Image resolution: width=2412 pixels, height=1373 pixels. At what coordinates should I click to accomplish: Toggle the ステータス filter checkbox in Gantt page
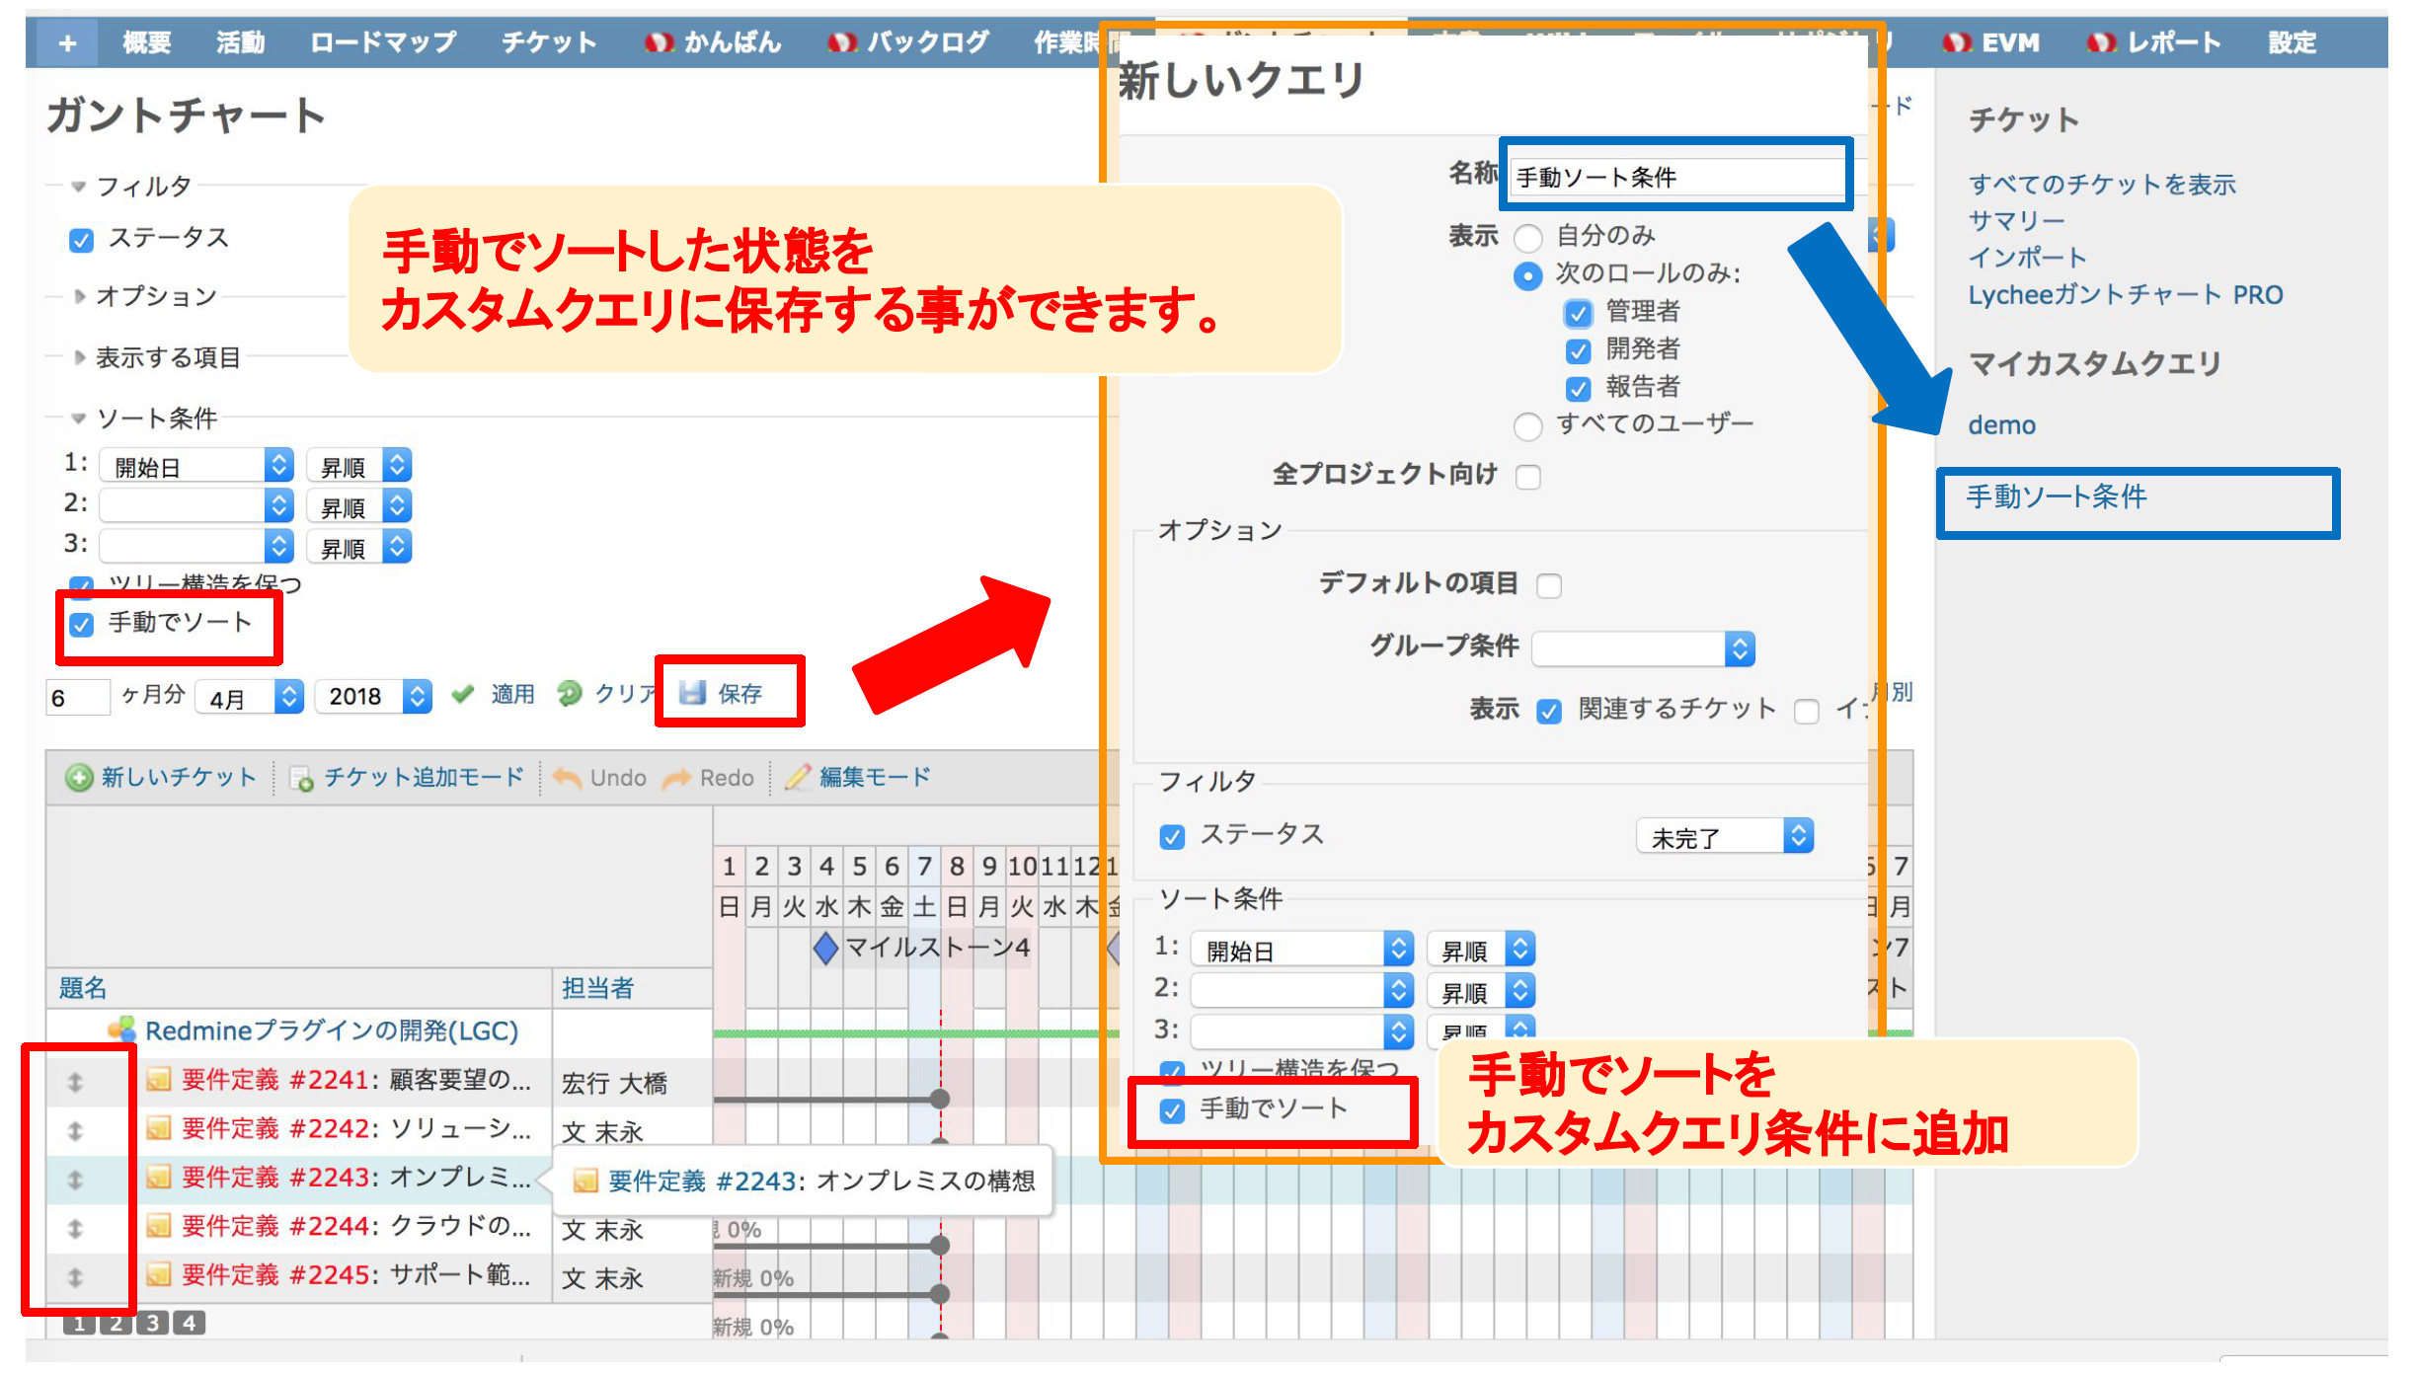81,240
